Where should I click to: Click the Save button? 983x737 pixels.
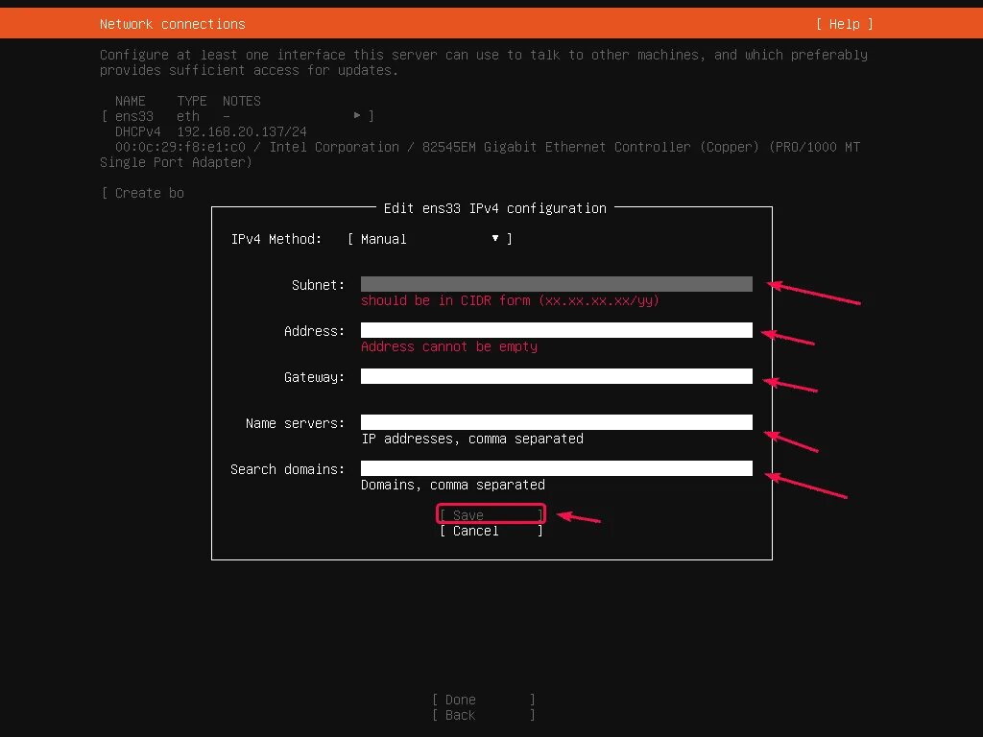click(491, 515)
